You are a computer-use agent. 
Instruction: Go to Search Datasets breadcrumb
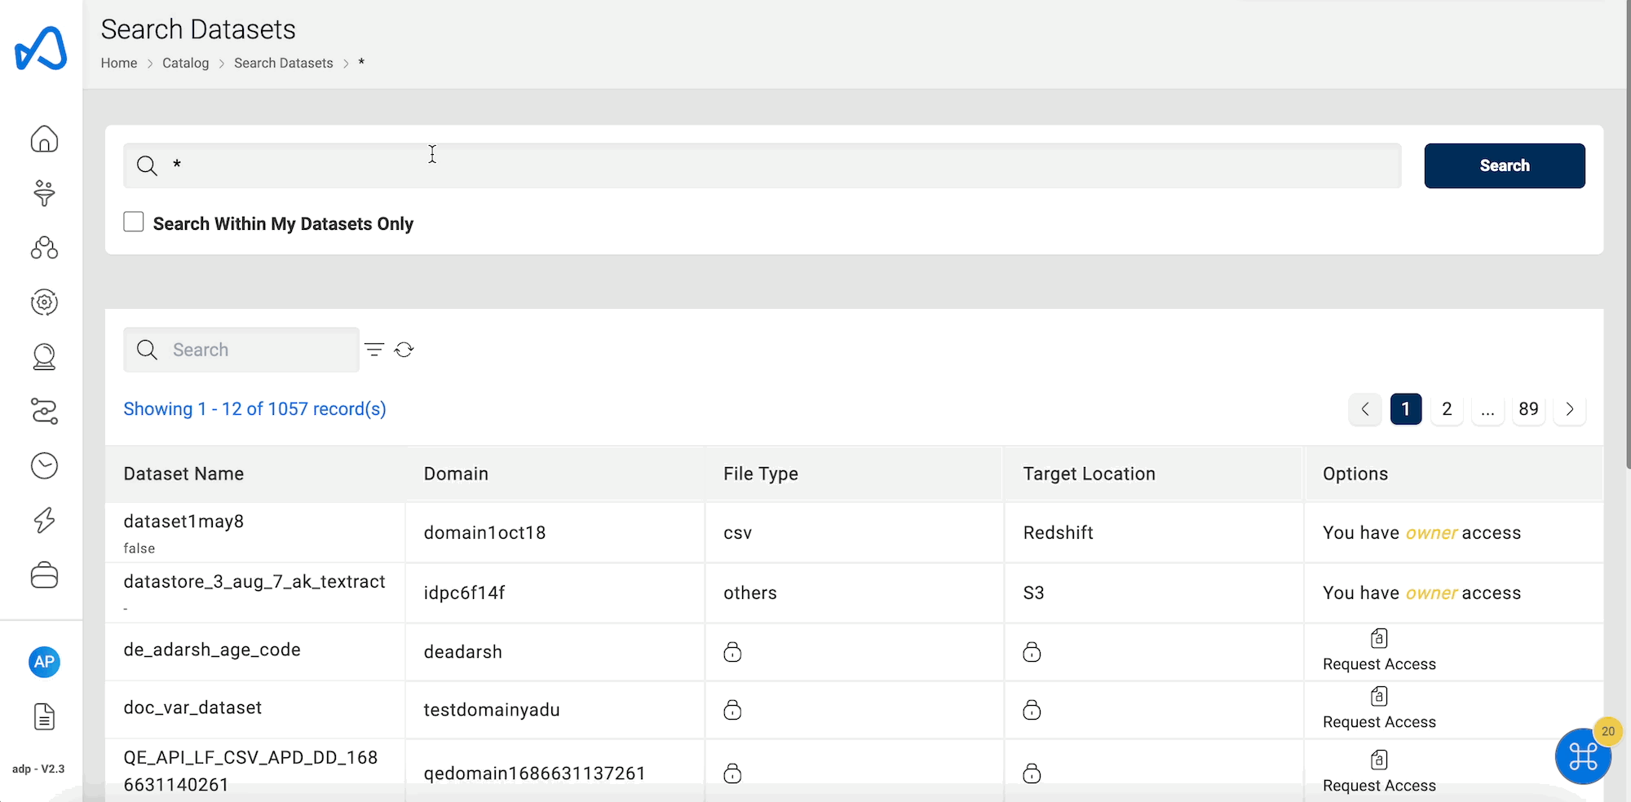click(x=284, y=63)
